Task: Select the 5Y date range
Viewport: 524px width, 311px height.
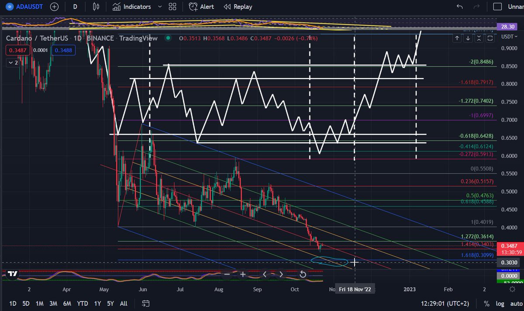Action: [110, 303]
